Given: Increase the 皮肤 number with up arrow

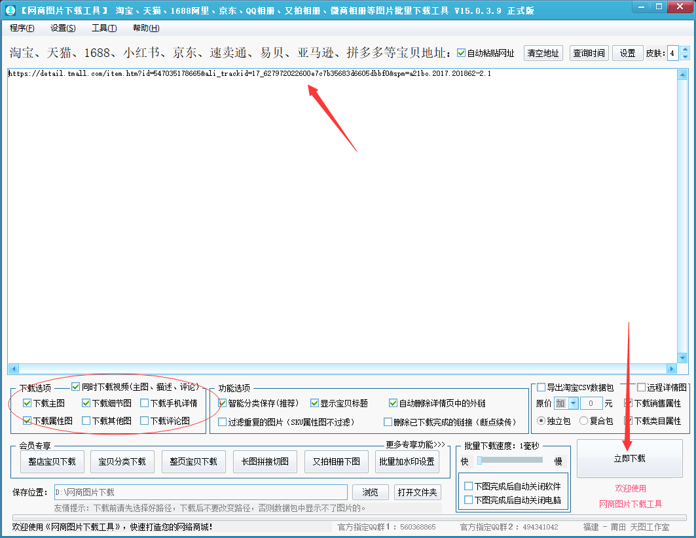Looking at the screenshot, I should pos(685,49).
